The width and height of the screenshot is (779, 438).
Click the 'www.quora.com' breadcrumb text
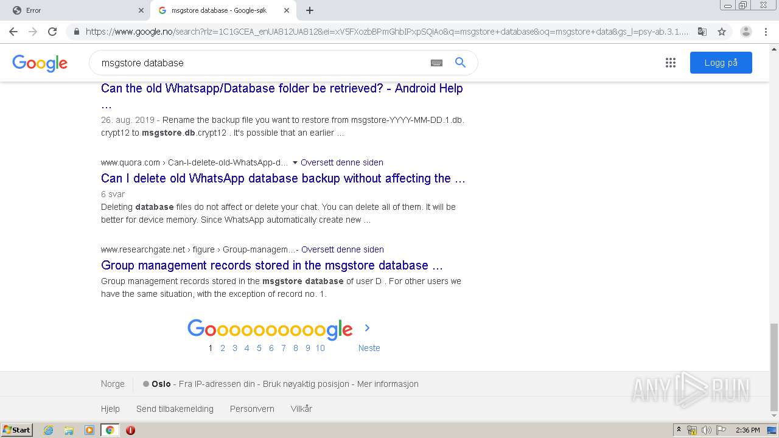pyautogui.click(x=130, y=162)
